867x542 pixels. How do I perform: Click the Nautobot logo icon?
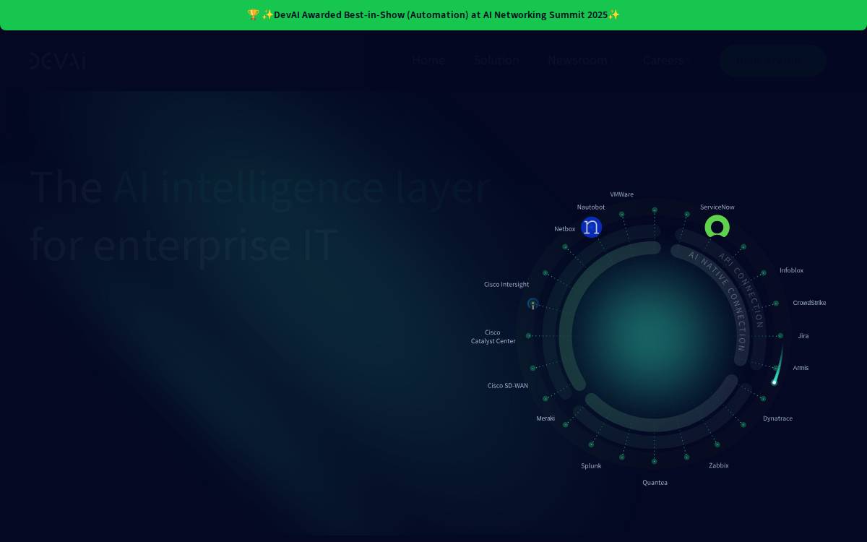592,228
